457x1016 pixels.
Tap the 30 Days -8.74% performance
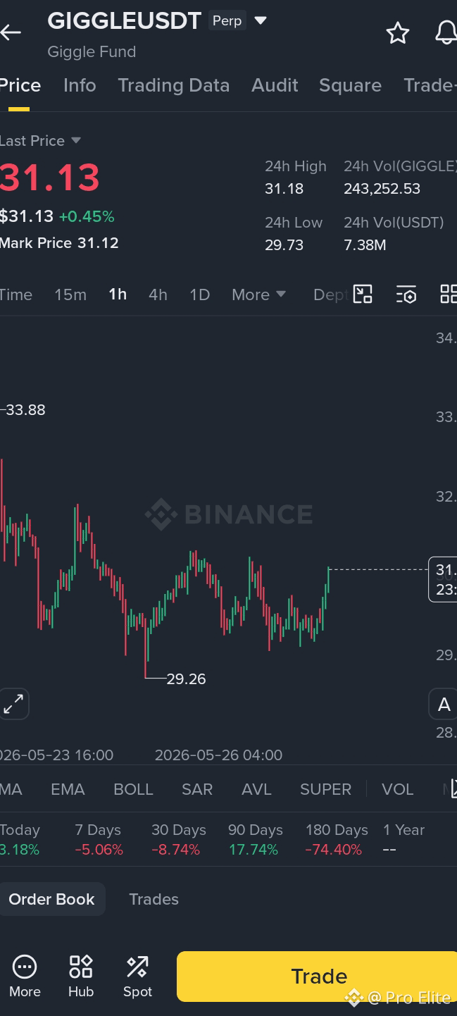click(177, 840)
